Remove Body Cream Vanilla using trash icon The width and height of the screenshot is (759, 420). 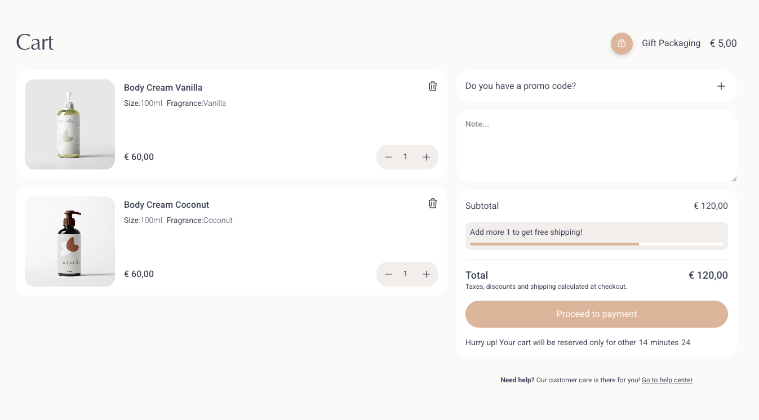(x=433, y=86)
